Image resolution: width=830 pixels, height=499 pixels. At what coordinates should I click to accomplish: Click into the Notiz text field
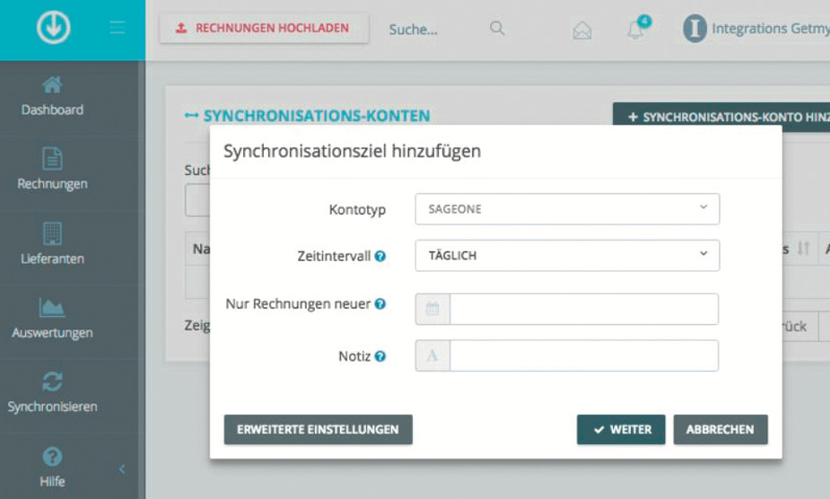(x=583, y=356)
